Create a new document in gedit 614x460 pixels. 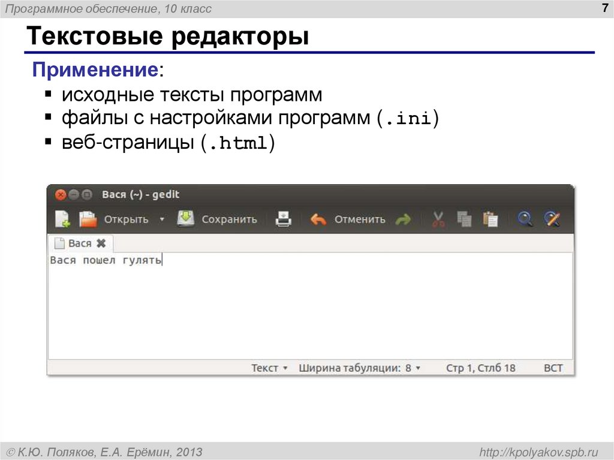pos(63,220)
